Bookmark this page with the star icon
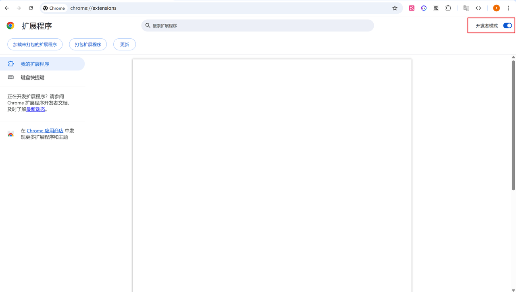The image size is (516, 292). click(x=395, y=8)
